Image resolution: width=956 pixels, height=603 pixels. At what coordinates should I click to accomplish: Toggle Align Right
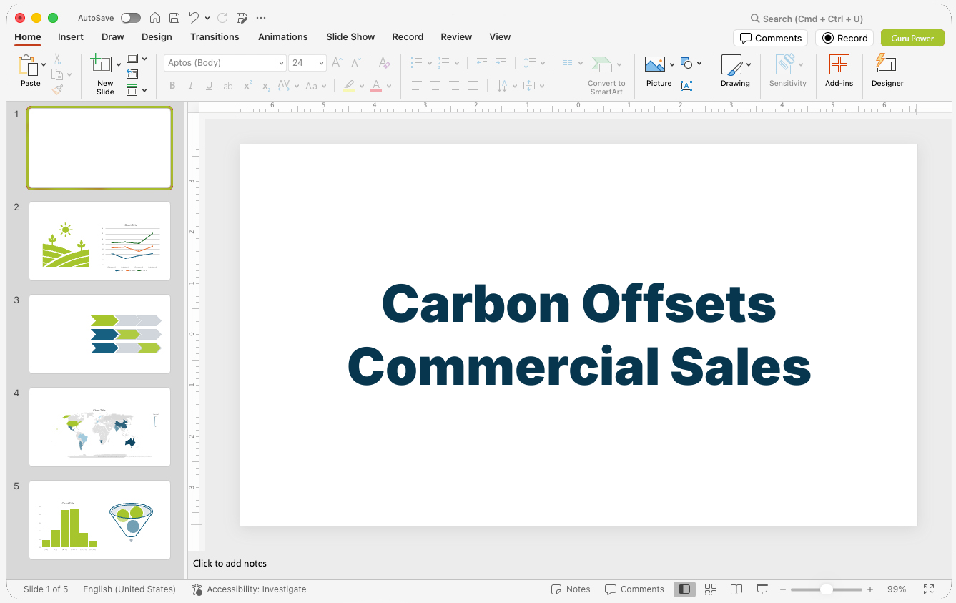coord(454,86)
